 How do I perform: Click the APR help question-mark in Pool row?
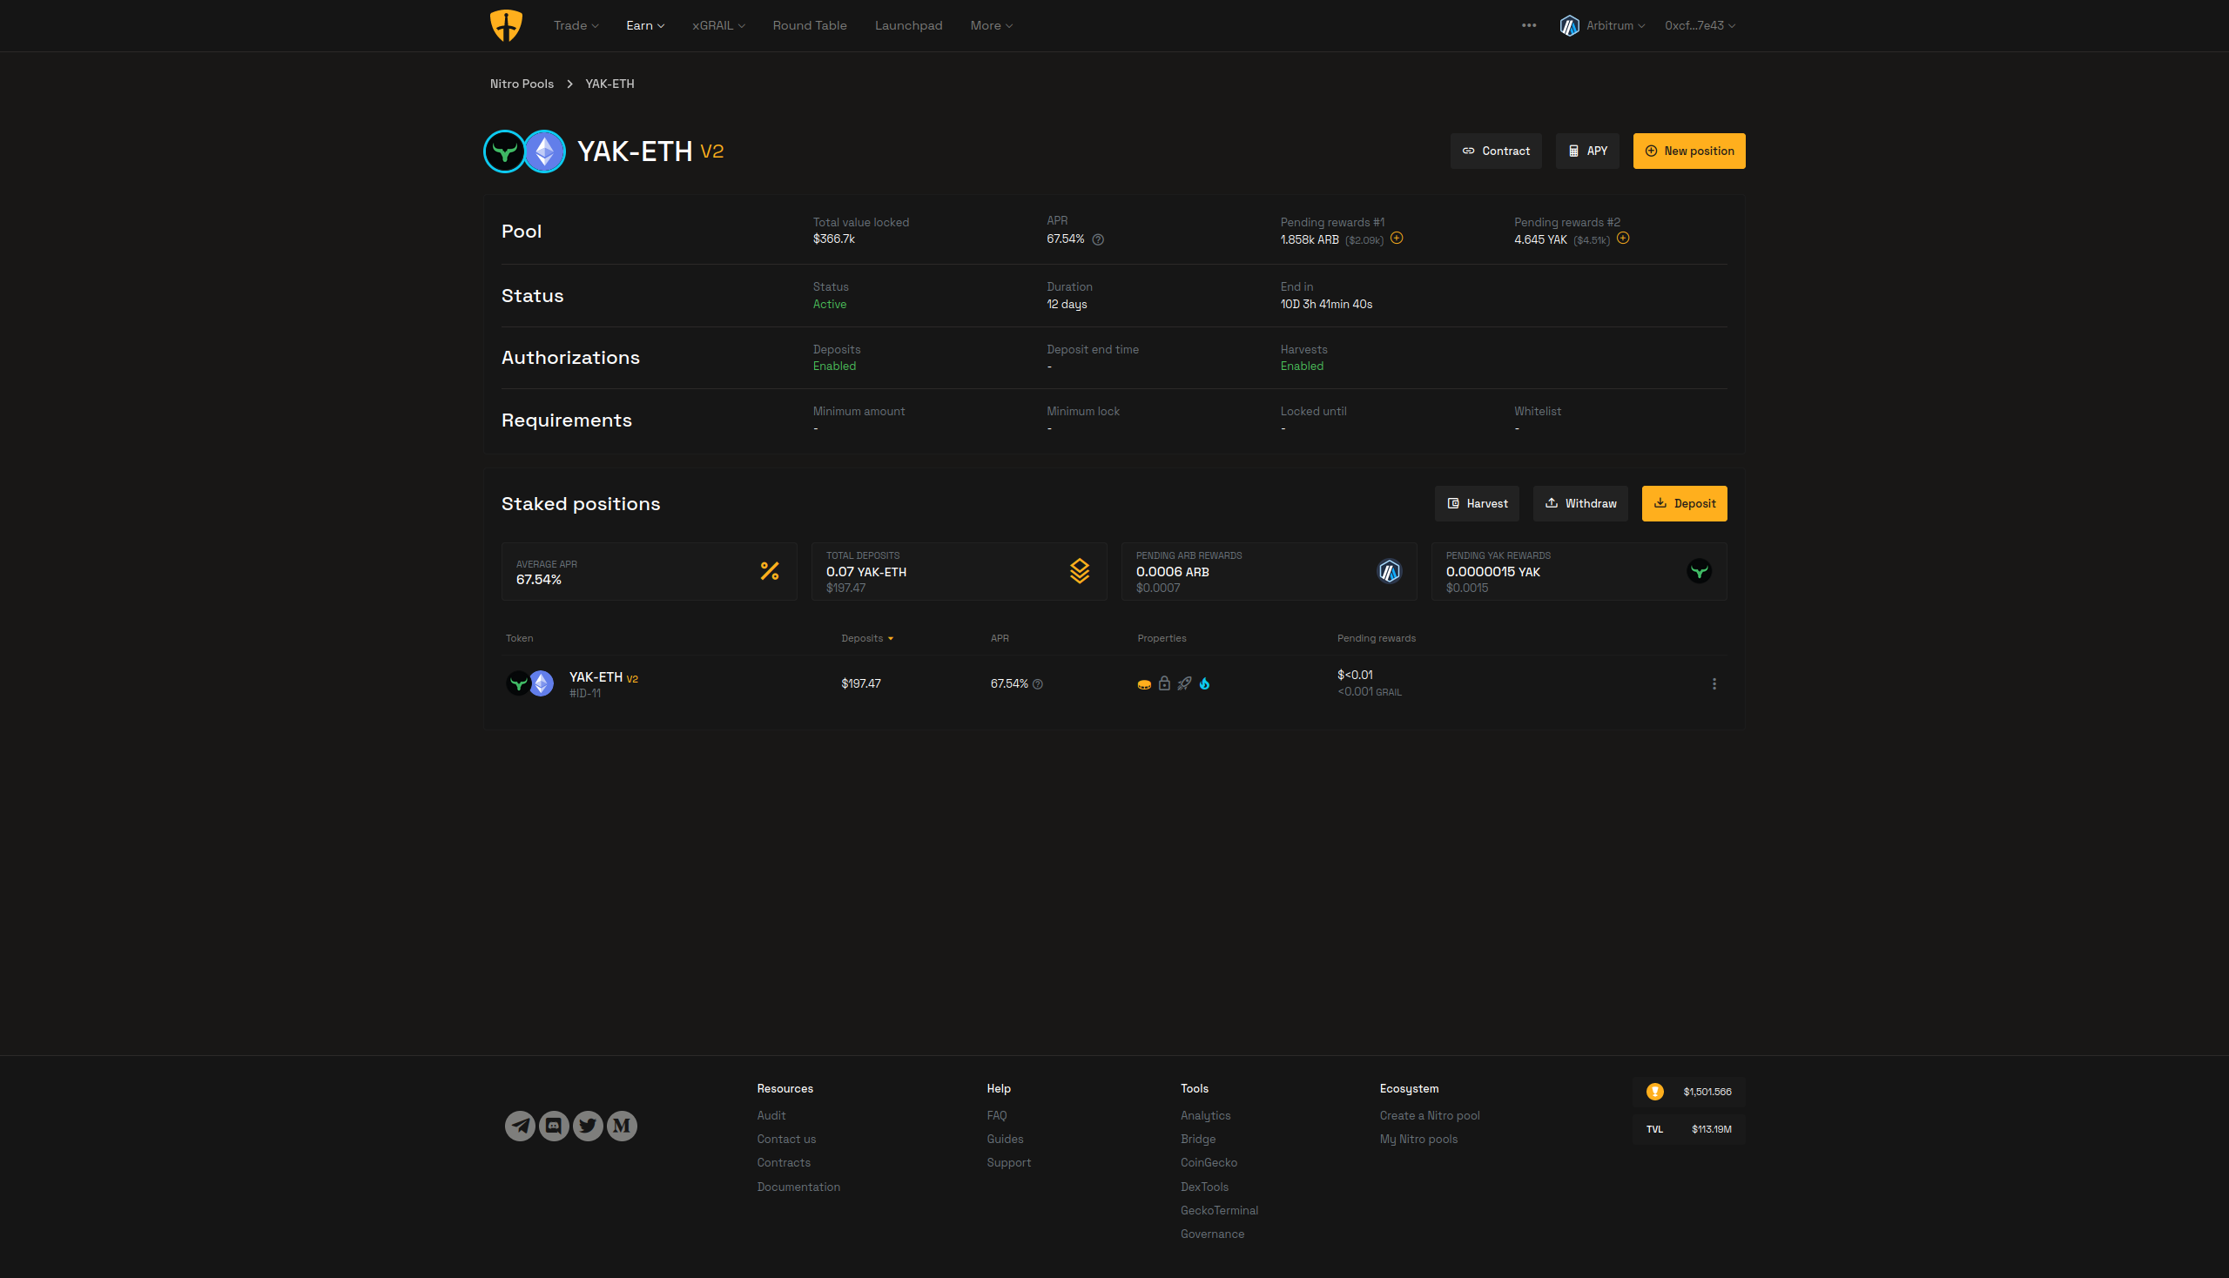click(x=1097, y=239)
